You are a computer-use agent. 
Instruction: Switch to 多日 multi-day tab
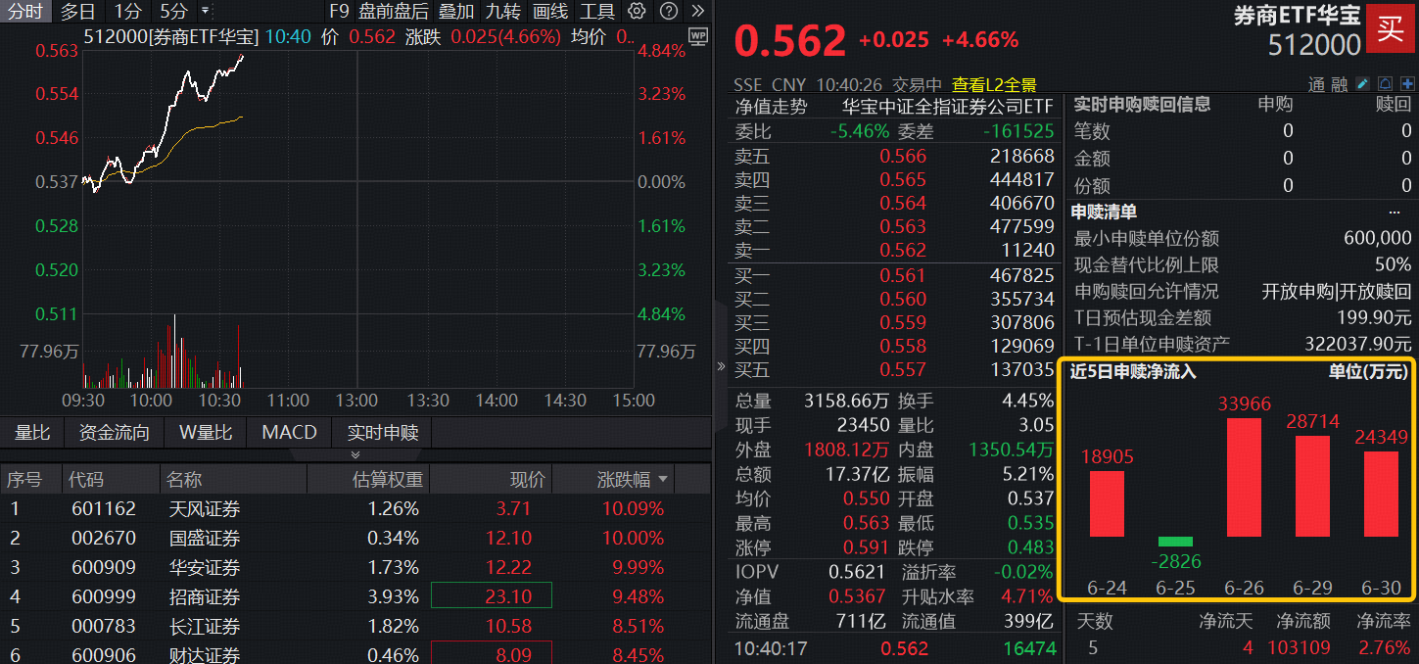pos(78,12)
